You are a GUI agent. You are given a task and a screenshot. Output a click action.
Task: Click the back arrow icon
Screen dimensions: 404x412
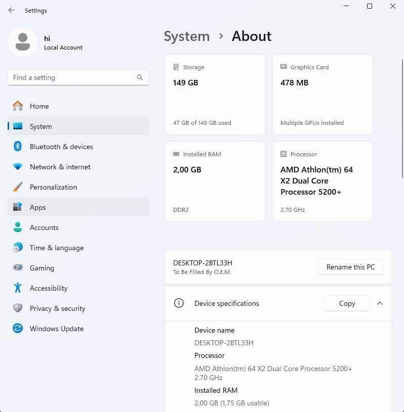pos(11,10)
